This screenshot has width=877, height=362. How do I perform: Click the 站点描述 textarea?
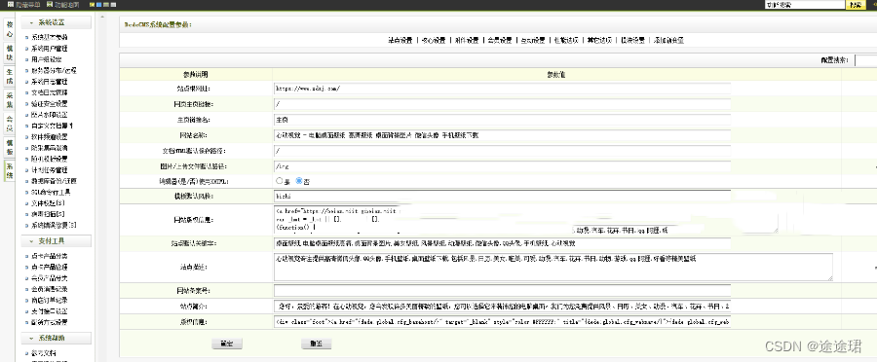553,267
